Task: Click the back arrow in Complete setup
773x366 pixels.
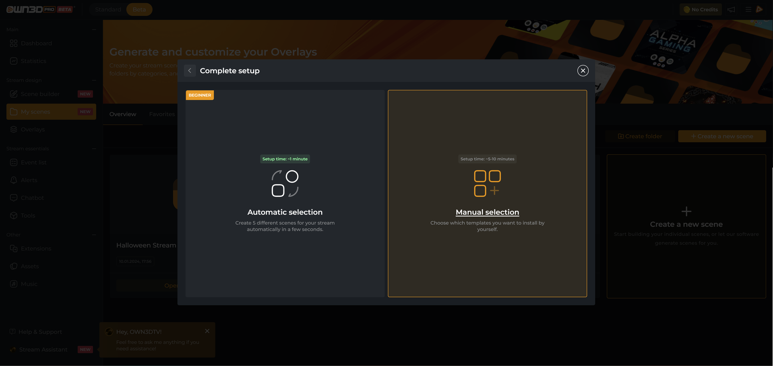Action: [x=190, y=70]
